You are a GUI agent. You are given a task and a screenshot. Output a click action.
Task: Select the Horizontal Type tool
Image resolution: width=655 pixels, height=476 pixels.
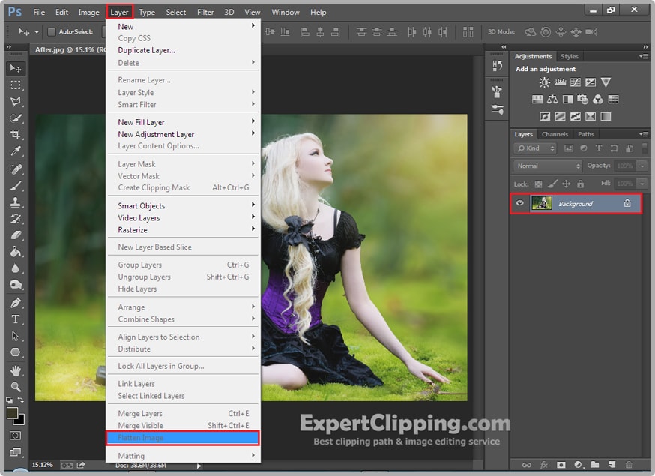tap(16, 320)
